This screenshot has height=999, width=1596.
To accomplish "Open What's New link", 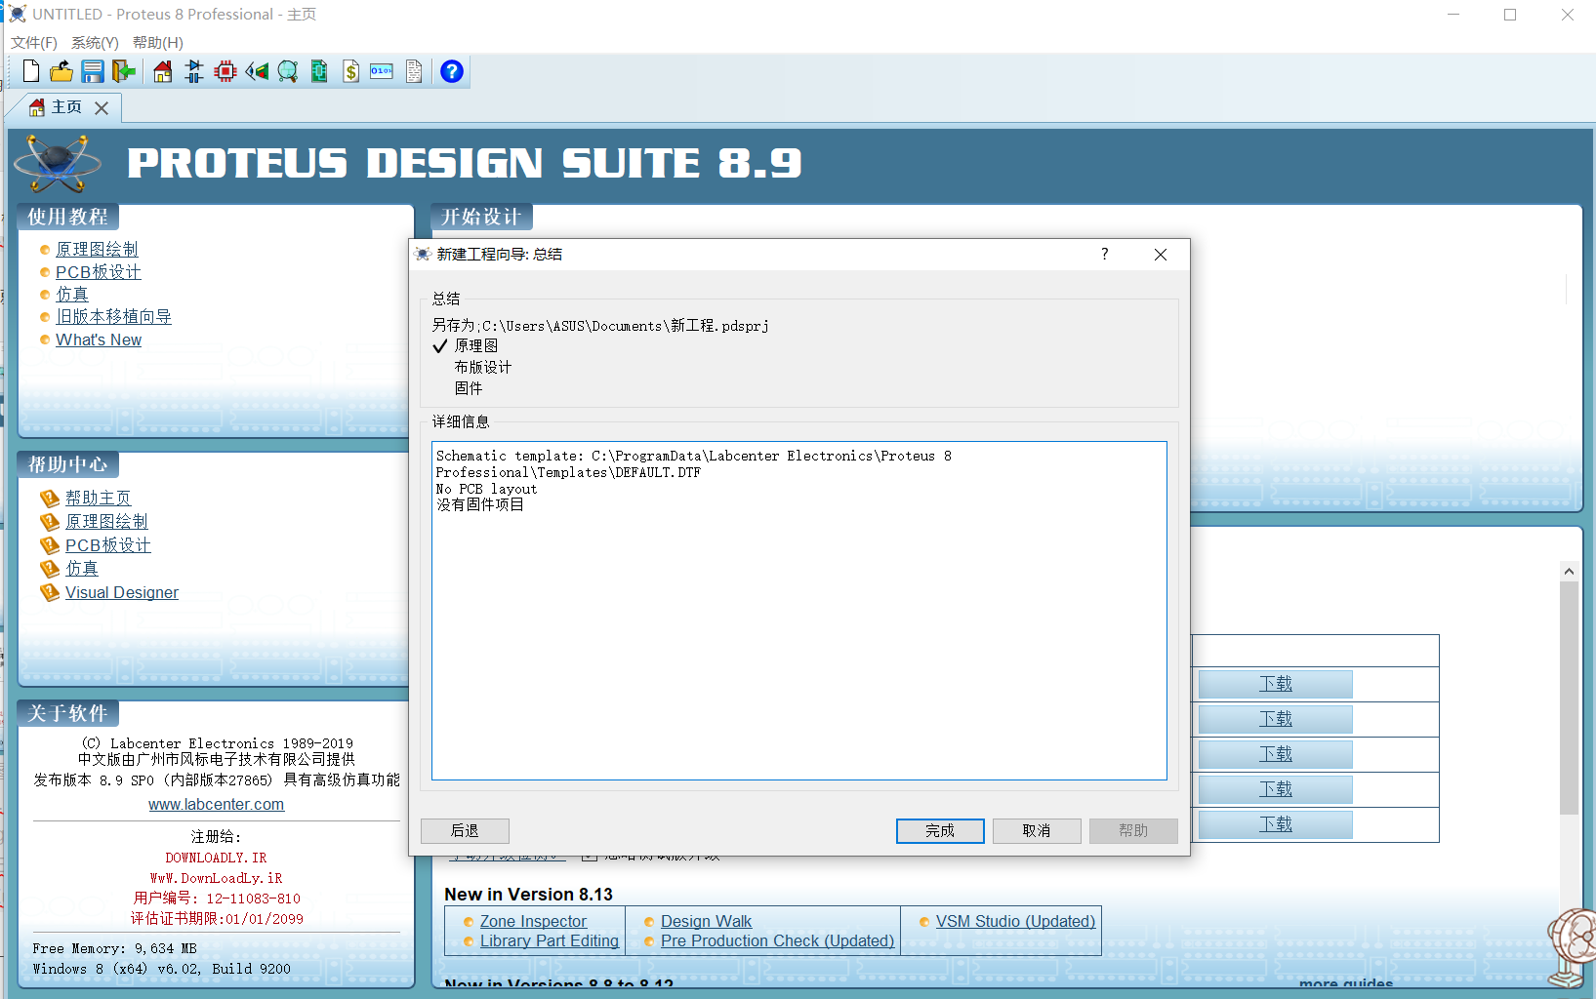I will pyautogui.click(x=99, y=340).
